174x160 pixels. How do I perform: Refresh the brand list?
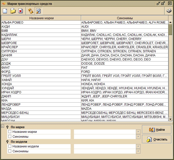point(31,11)
